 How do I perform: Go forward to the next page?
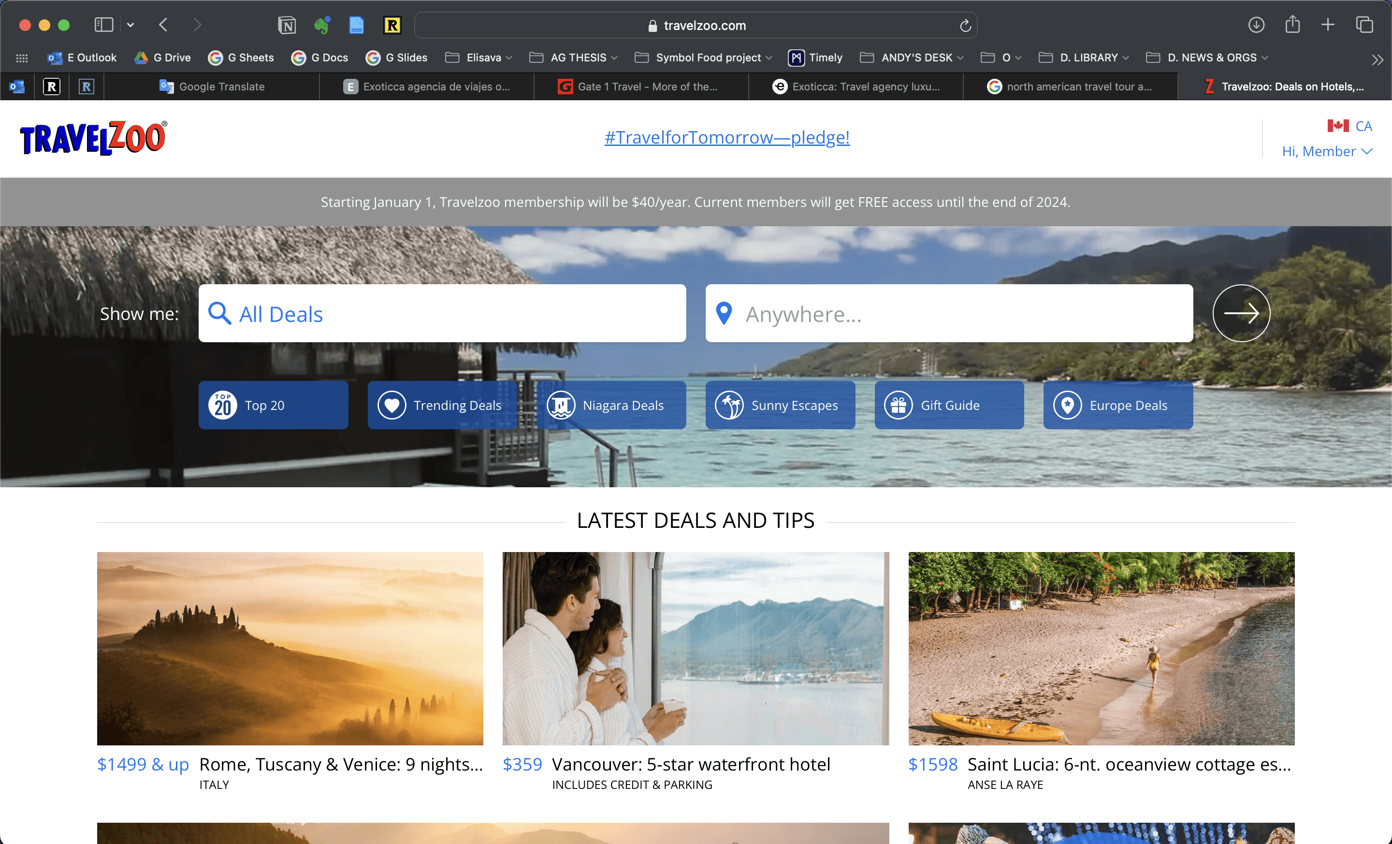coord(197,25)
